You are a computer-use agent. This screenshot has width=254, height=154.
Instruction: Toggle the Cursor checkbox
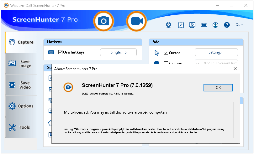tap(166, 53)
